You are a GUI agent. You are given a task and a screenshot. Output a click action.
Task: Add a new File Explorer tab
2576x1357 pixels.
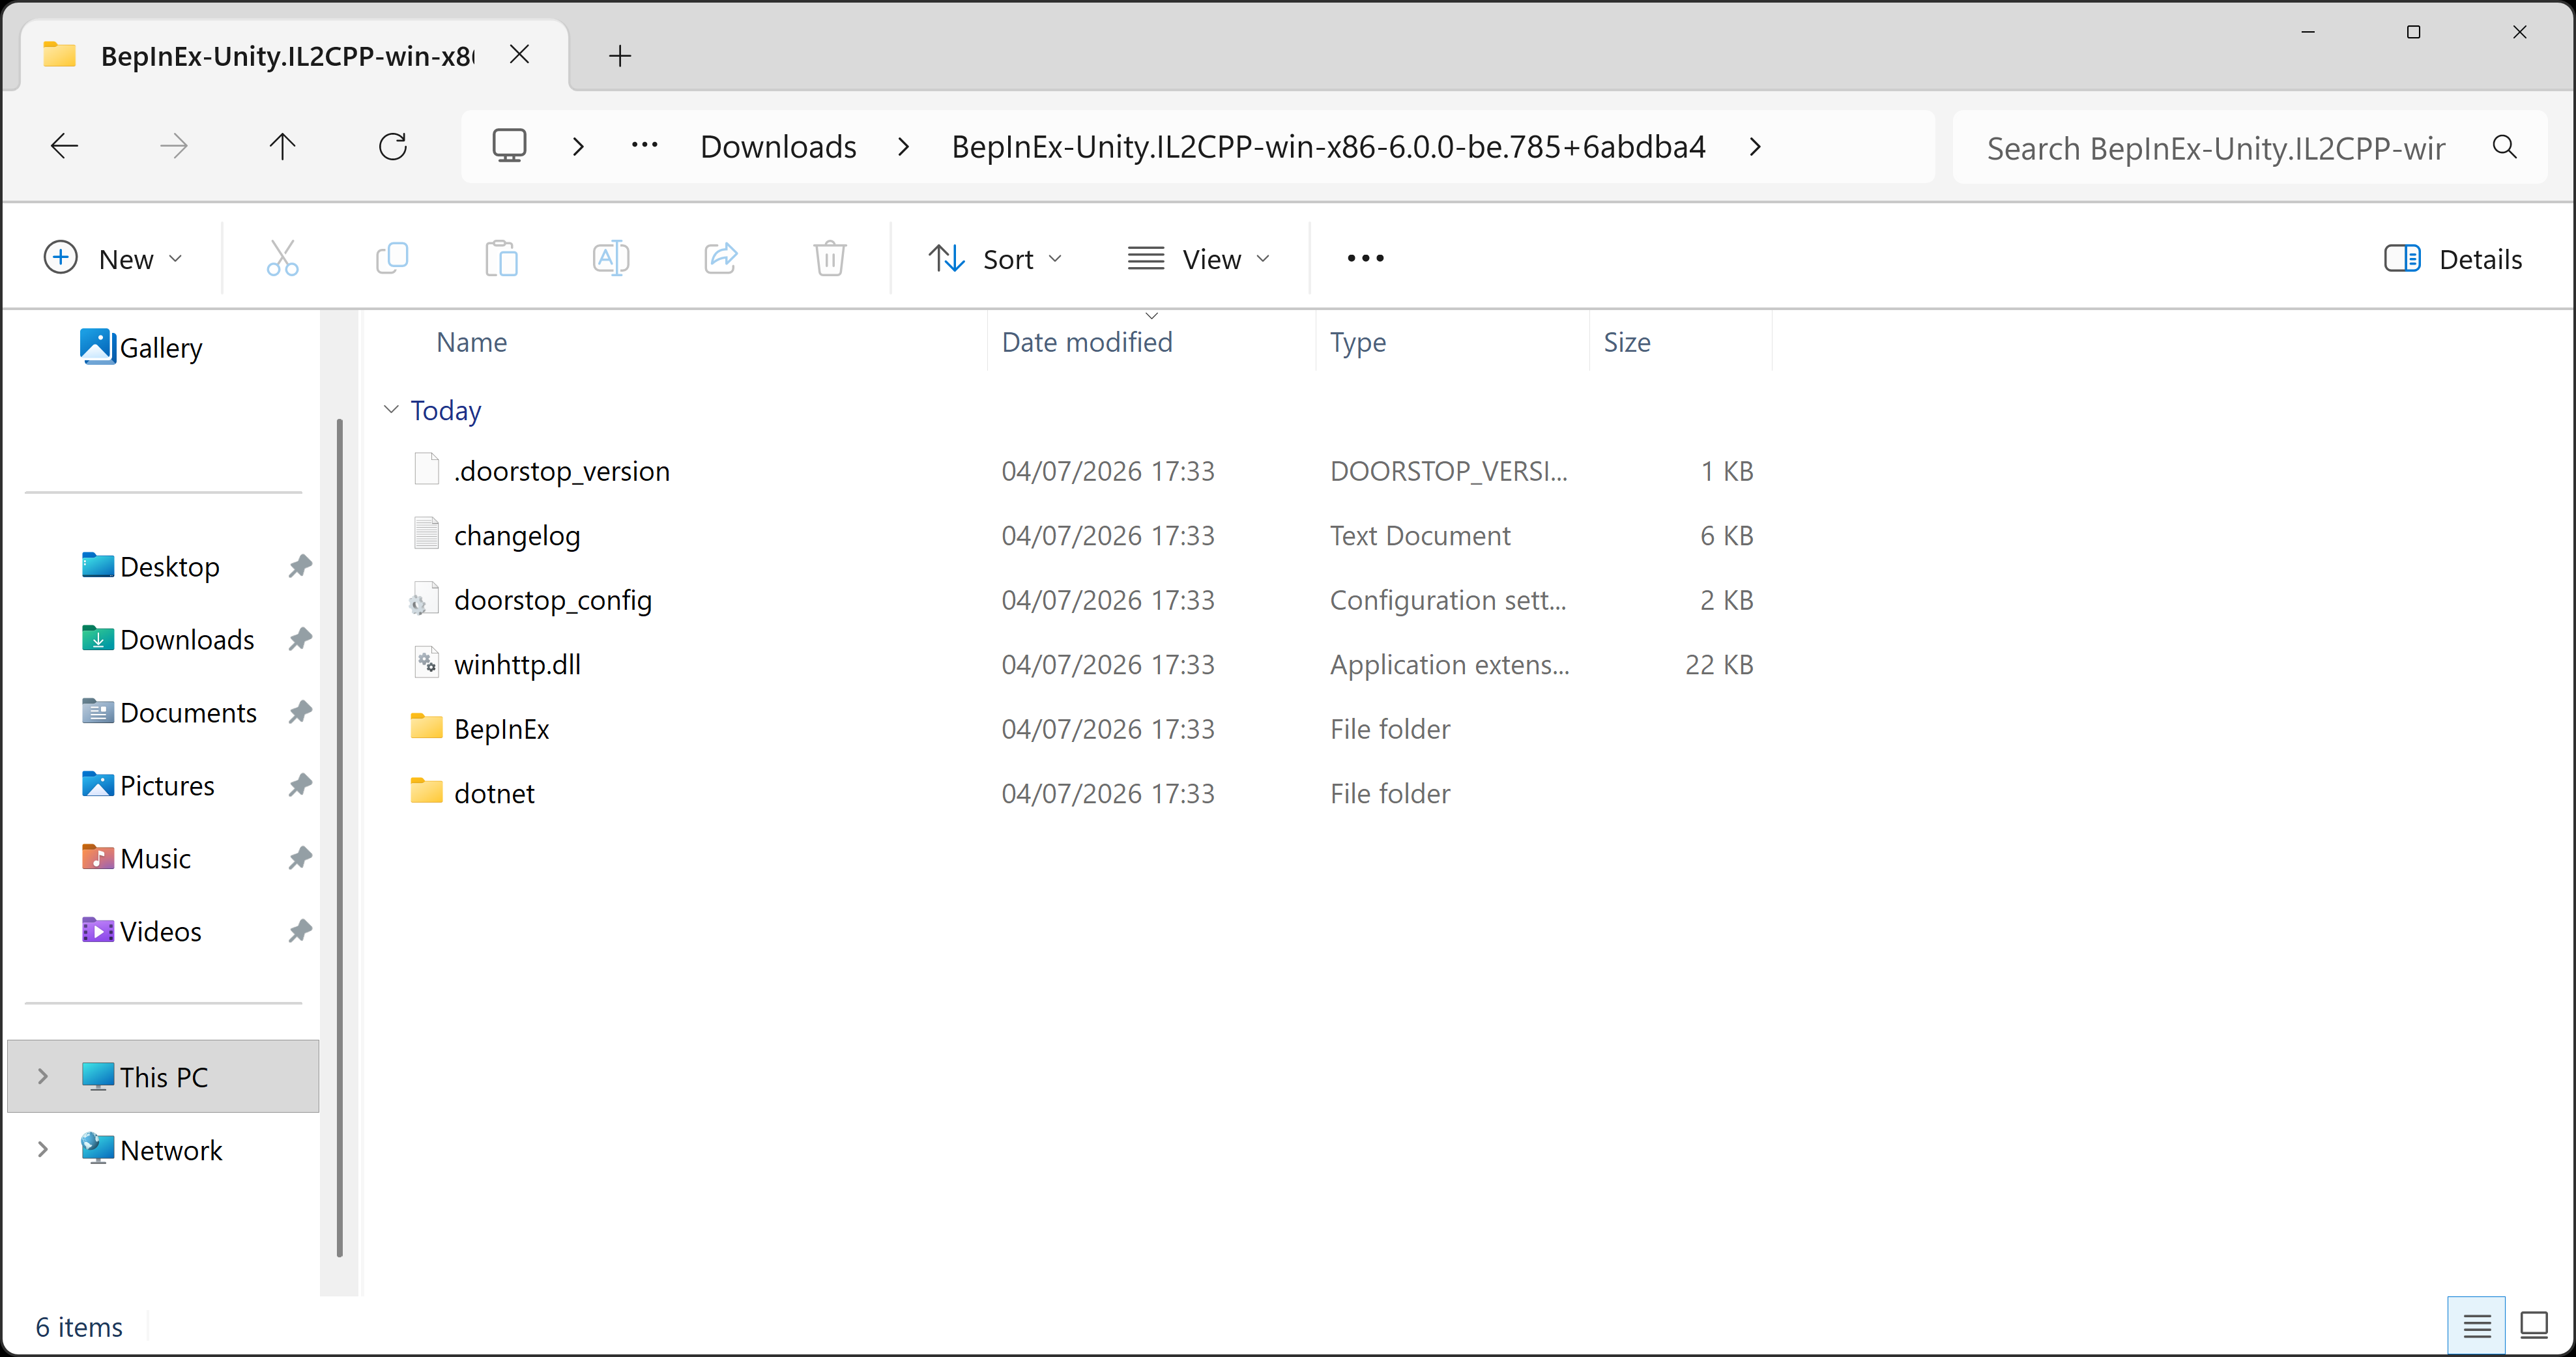pos(620,56)
